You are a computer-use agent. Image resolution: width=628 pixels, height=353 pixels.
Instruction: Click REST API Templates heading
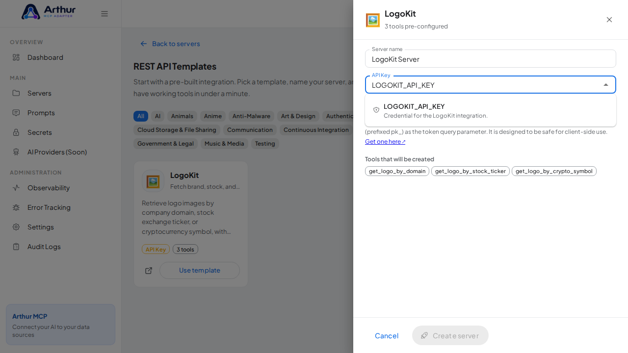click(x=175, y=66)
